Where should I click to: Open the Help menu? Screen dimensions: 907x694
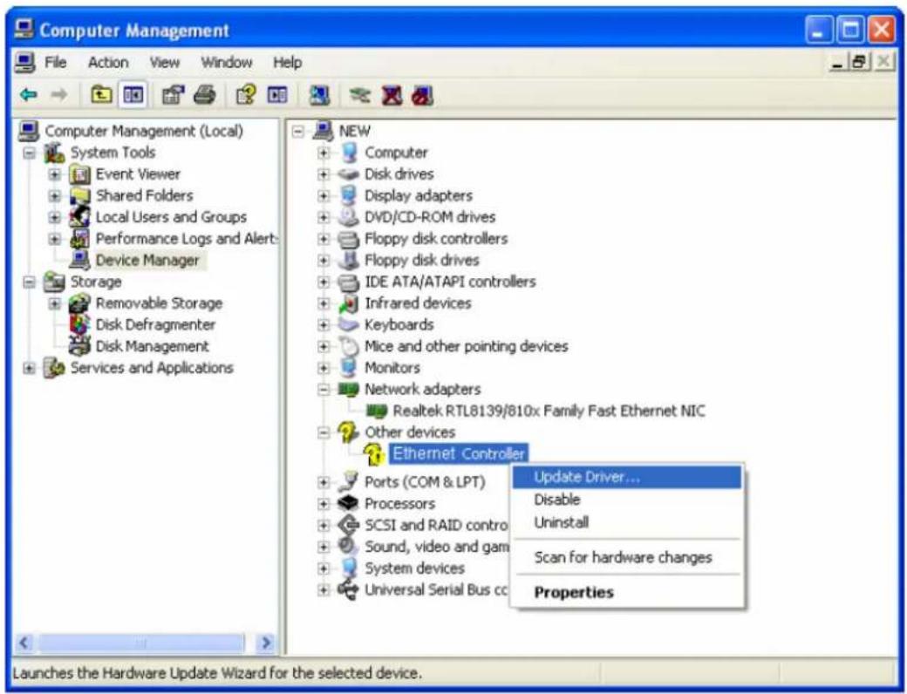click(x=288, y=62)
